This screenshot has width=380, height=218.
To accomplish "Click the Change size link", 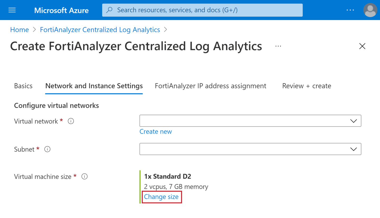I will click(x=161, y=197).
